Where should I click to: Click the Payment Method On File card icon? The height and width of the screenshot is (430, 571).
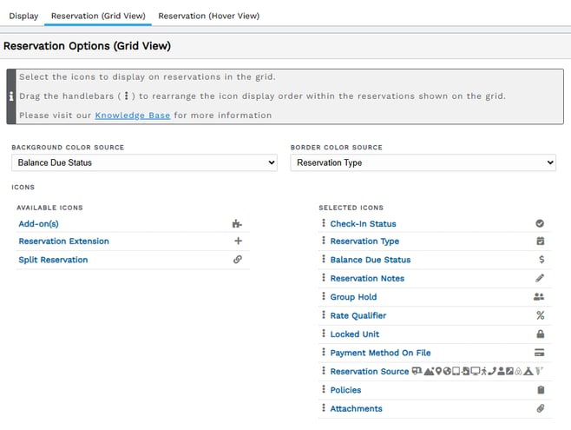539,353
